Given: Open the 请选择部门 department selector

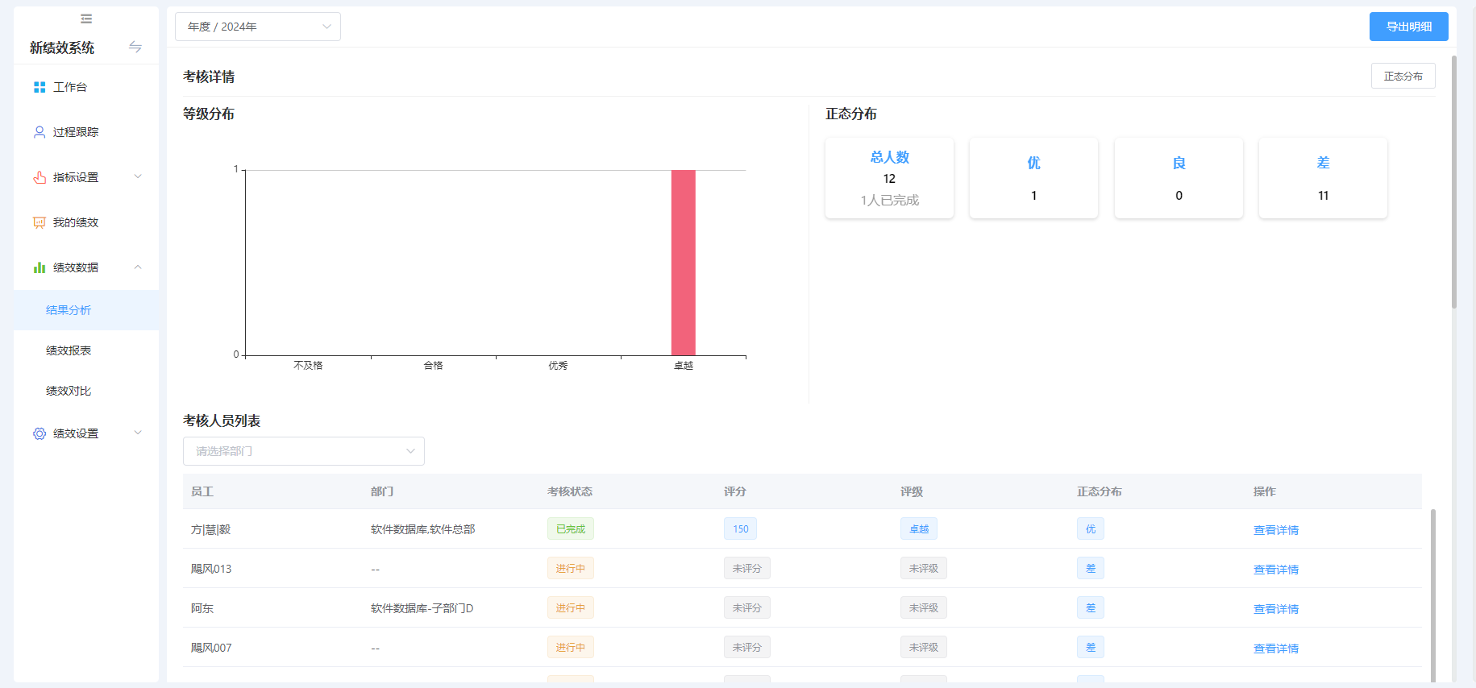Looking at the screenshot, I should tap(303, 451).
